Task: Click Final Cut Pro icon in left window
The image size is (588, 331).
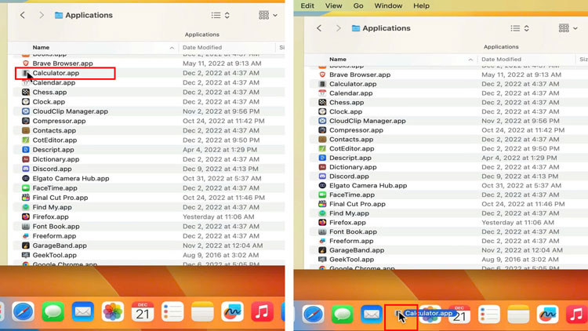Action: [26, 198]
